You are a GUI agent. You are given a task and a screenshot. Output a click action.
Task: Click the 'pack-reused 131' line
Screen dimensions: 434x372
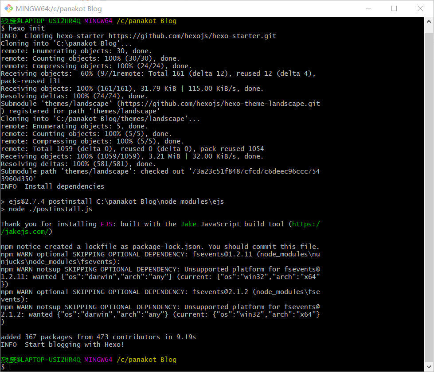pyautogui.click(x=31, y=81)
